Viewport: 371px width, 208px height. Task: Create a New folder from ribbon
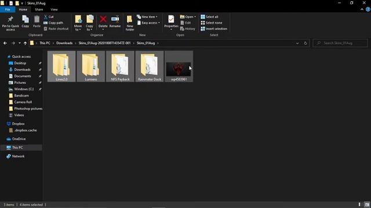click(x=130, y=23)
